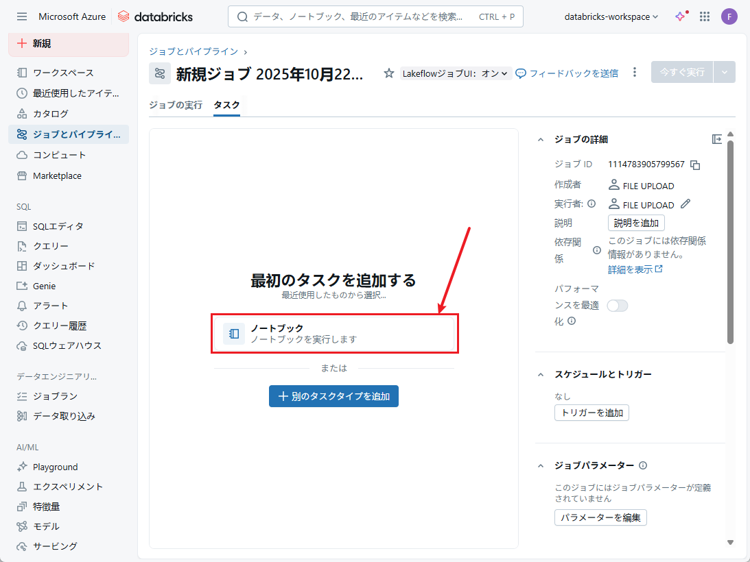Open the kebab more options menu
This screenshot has height=562, width=750.
click(x=635, y=73)
